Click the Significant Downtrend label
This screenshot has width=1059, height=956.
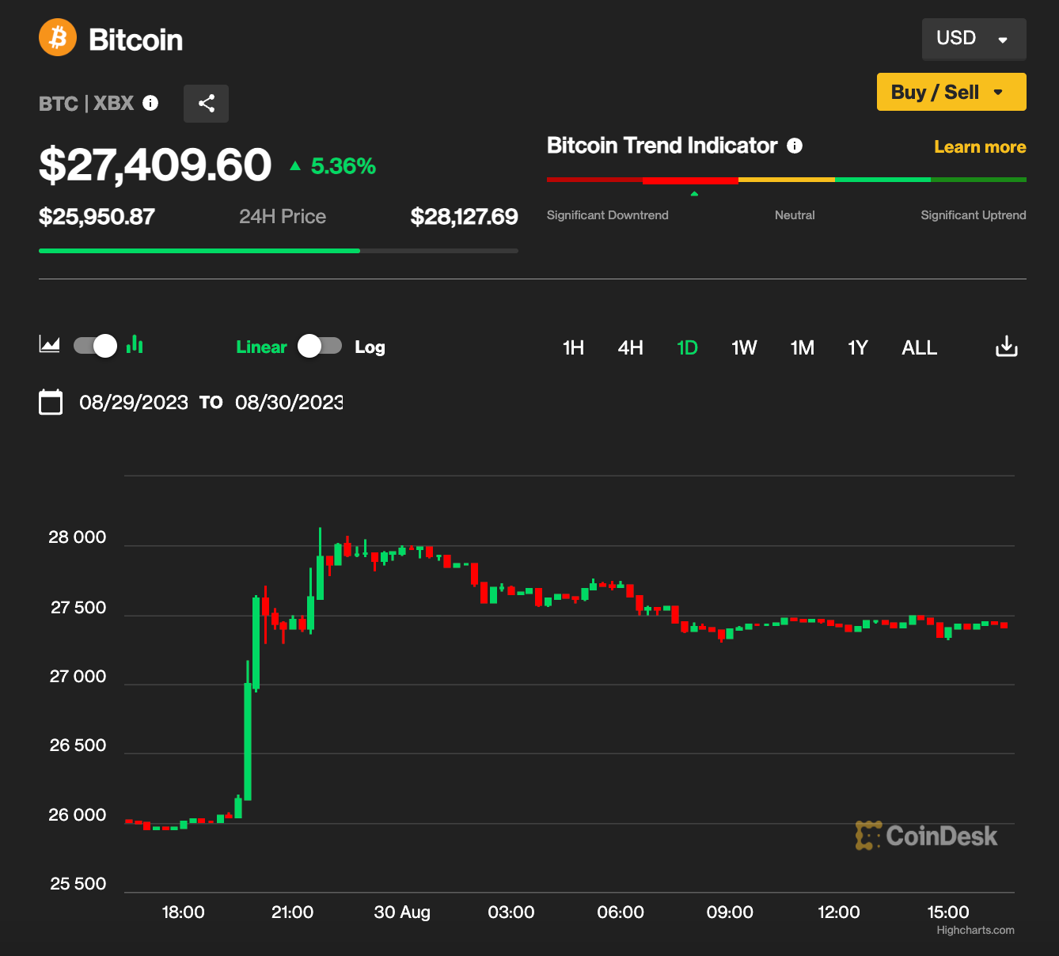tap(607, 215)
